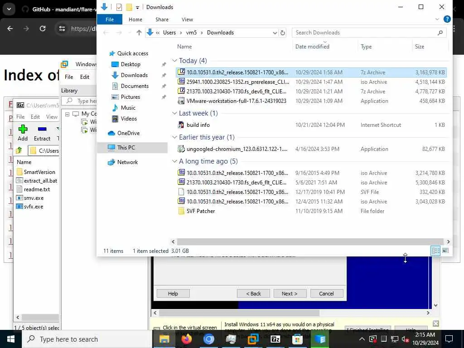Click the Network icon in the navigation pane
Screen dimensions: 464x348
click(x=111, y=162)
